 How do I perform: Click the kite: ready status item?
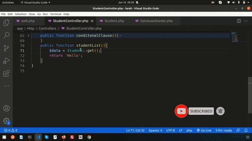click(224, 130)
